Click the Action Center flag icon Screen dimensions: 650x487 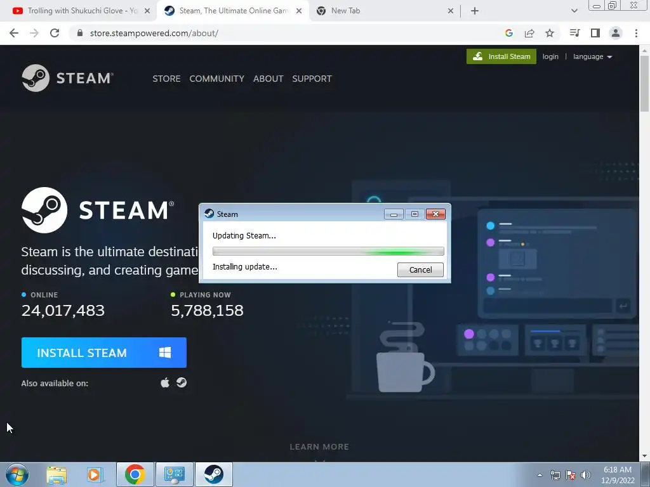tap(571, 475)
